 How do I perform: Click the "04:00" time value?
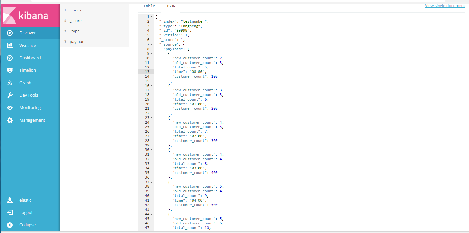click(197, 200)
